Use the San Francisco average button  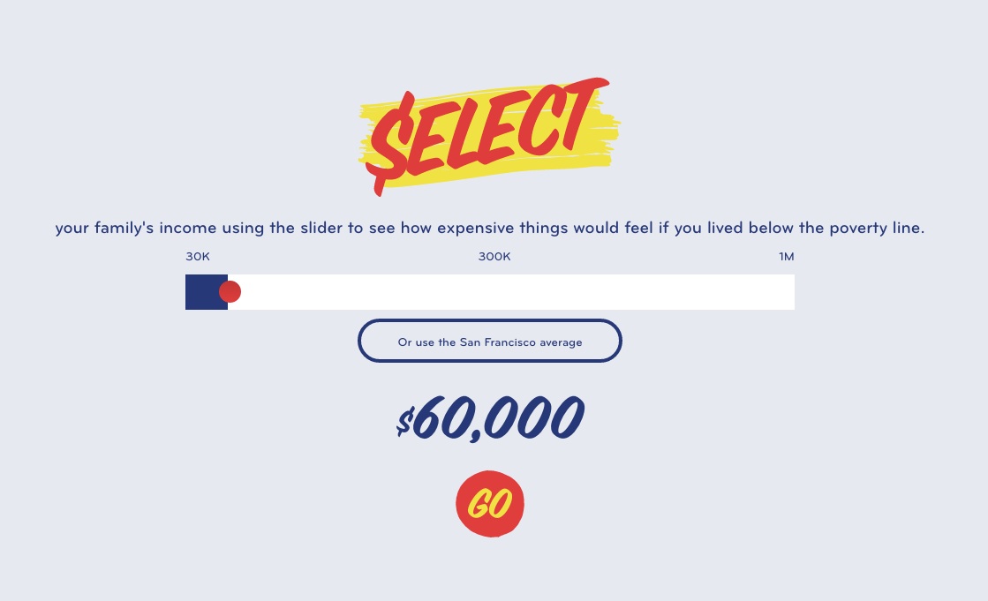tap(490, 342)
